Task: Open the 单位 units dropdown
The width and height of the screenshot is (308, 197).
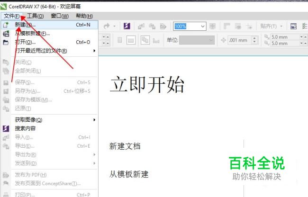Action: (197, 40)
